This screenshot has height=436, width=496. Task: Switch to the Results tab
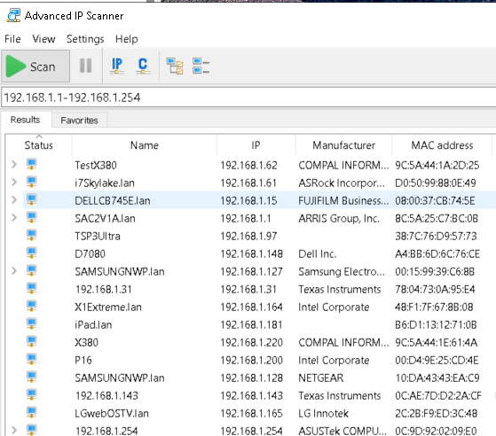coord(26,120)
